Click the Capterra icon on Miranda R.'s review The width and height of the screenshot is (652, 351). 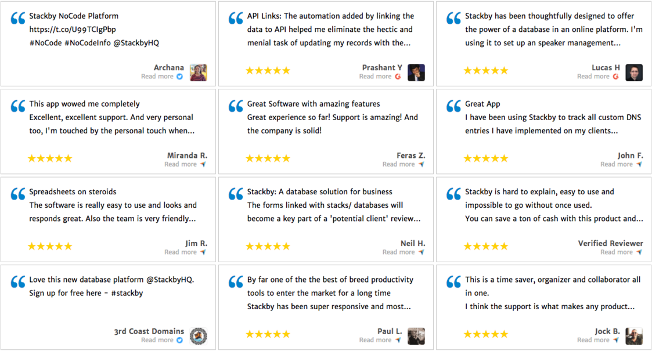[x=203, y=164]
